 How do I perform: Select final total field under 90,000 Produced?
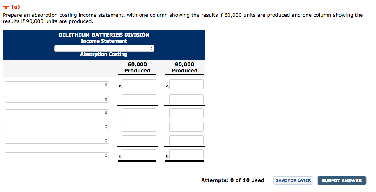186,155
